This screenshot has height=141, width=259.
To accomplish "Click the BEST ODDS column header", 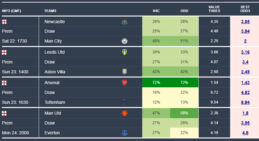I will [x=245, y=9].
